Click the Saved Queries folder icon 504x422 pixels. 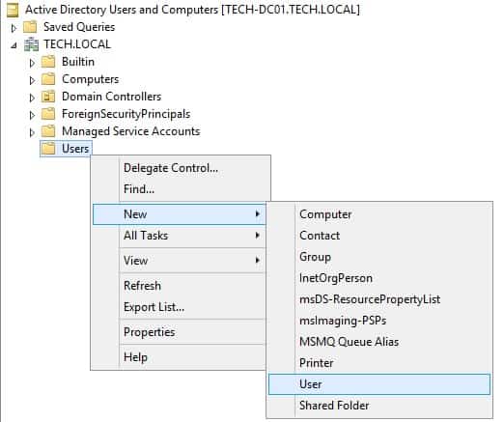30,27
